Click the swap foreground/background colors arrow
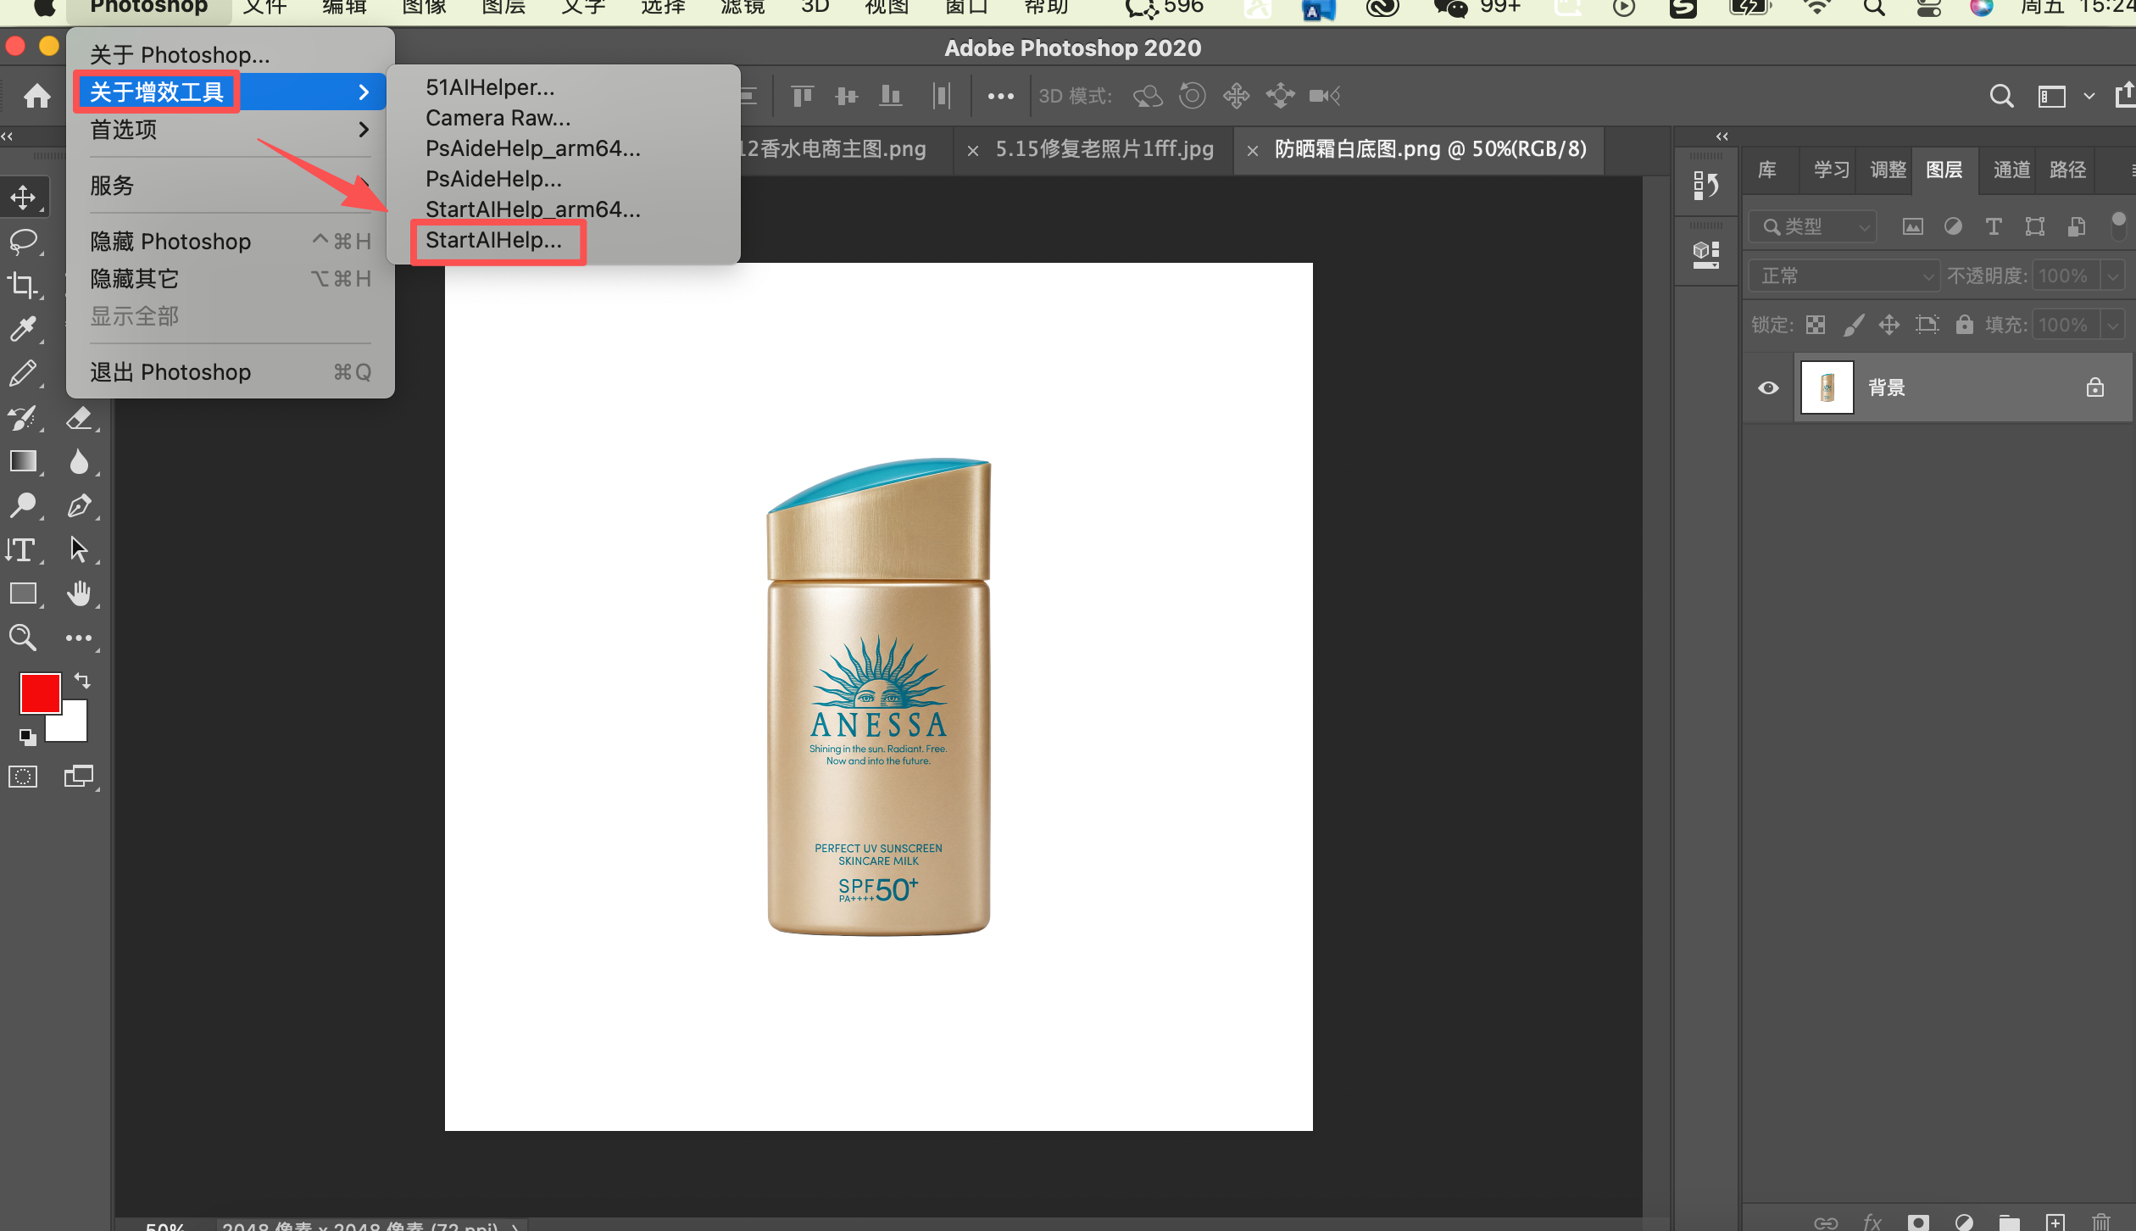 click(x=82, y=680)
